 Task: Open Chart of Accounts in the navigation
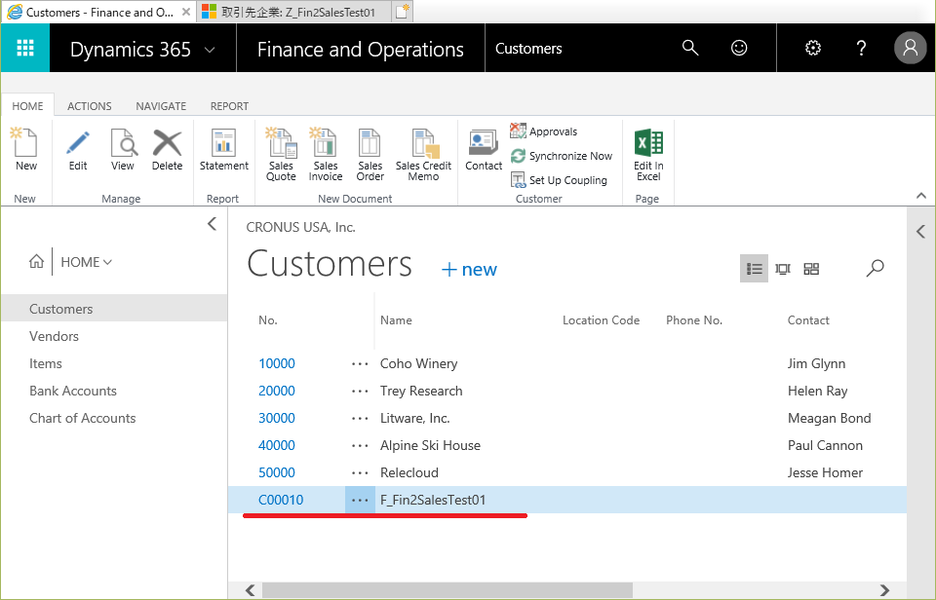[x=82, y=419]
